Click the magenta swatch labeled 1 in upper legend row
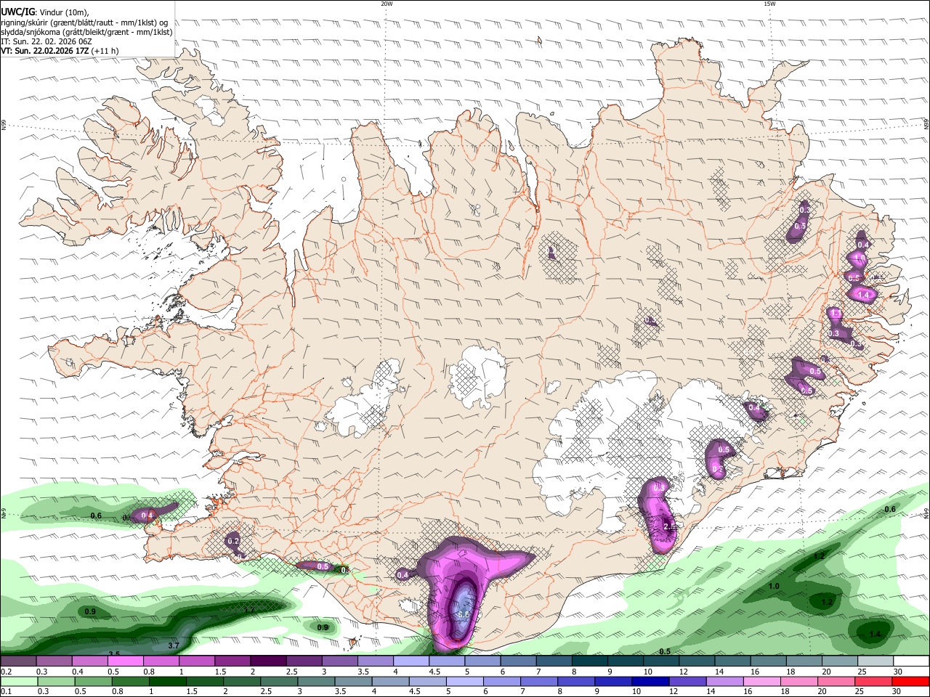930x697 pixels. coord(197,661)
